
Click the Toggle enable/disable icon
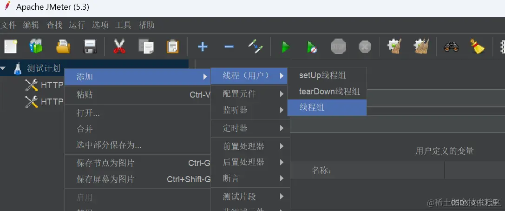(x=256, y=47)
